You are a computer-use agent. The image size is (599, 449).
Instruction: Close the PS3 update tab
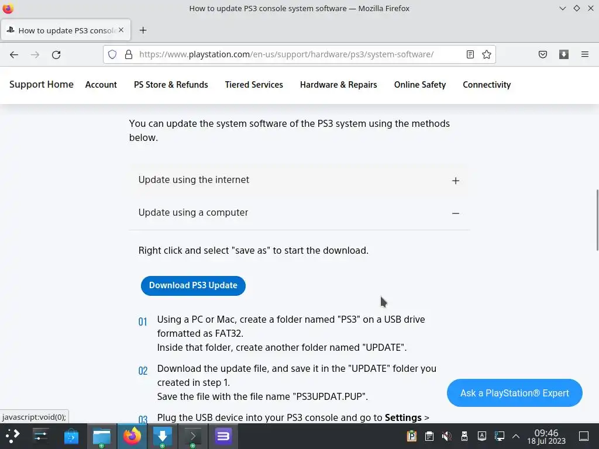coord(121,30)
